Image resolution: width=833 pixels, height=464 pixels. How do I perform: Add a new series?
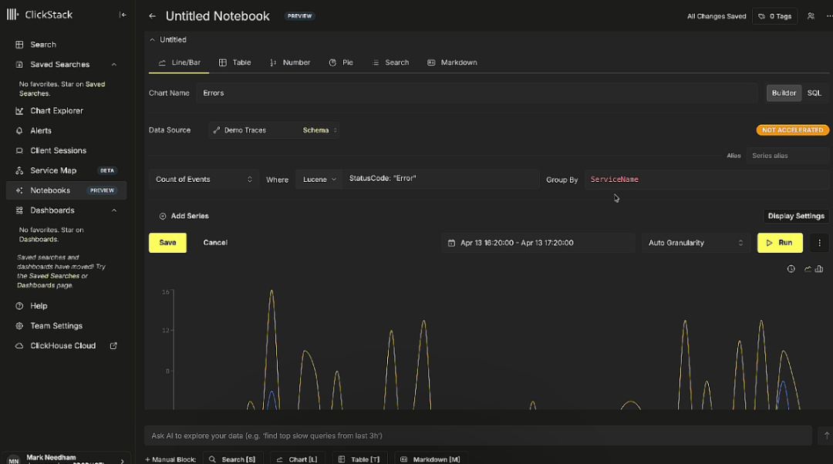pyautogui.click(x=184, y=216)
